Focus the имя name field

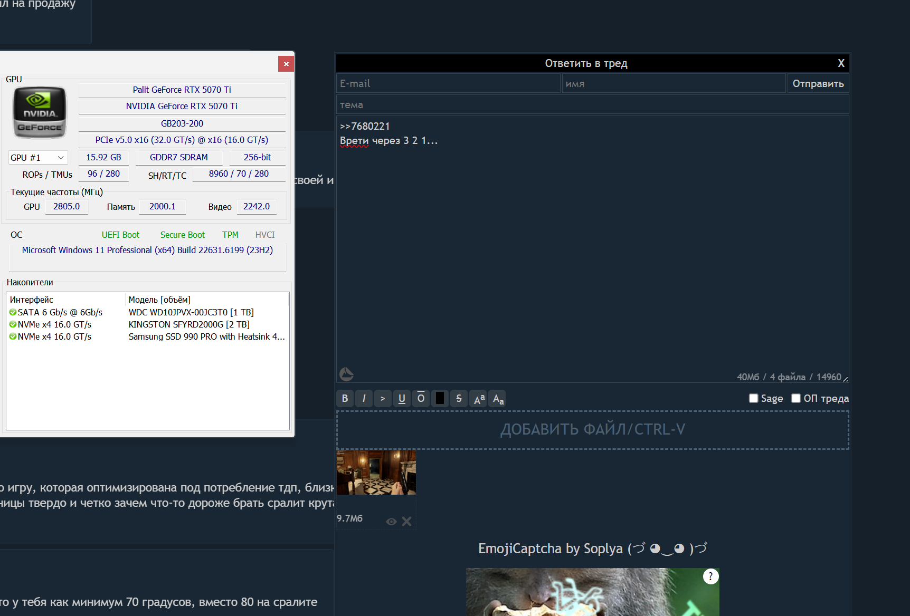674,83
